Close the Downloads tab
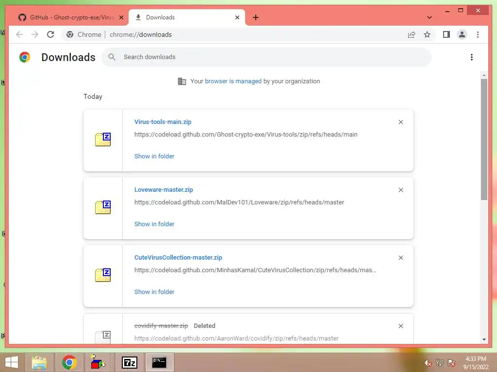The height and width of the screenshot is (372, 497). (x=237, y=17)
